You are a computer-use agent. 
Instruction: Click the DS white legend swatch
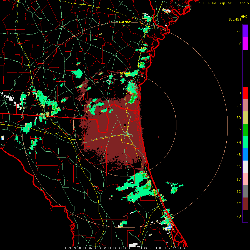coord(245,167)
